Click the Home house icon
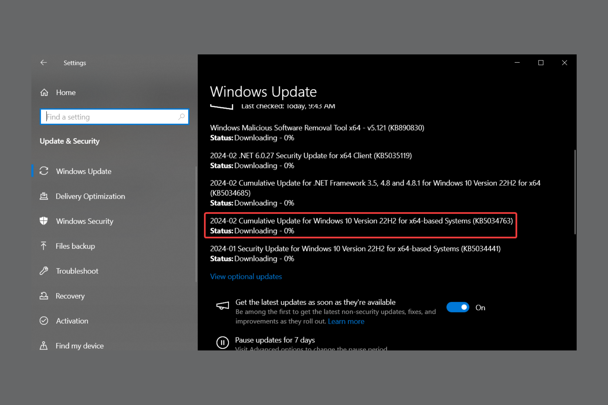This screenshot has height=405, width=608. 44,92
